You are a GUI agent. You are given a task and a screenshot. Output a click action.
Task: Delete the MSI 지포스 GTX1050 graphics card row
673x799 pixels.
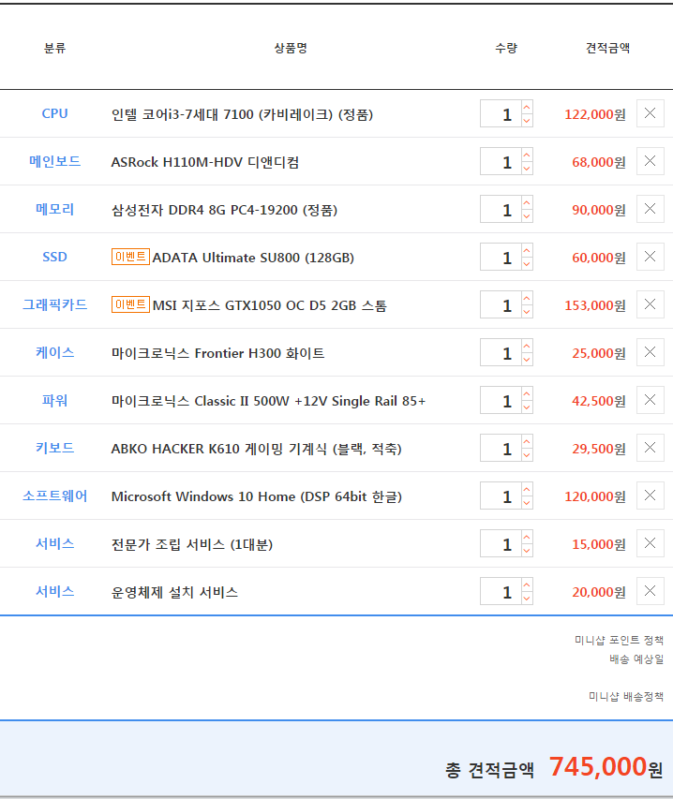(651, 304)
